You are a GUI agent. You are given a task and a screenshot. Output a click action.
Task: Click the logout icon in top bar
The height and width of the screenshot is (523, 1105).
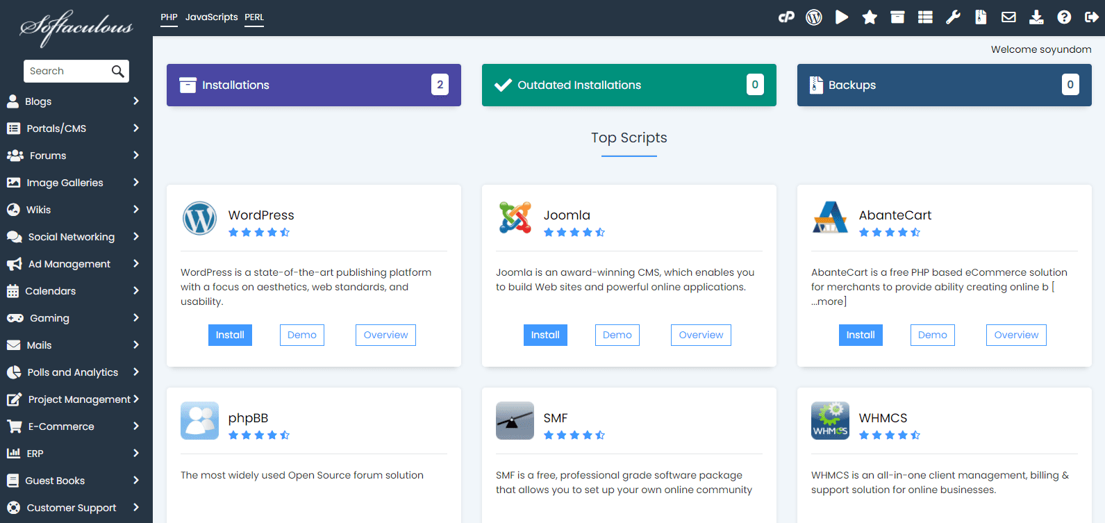coord(1091,17)
